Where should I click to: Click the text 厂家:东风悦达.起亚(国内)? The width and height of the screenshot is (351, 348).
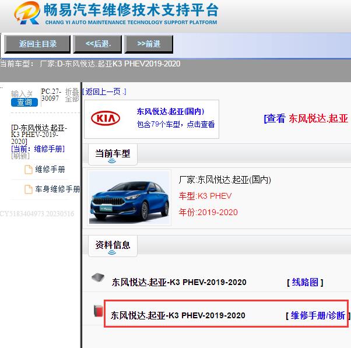click(224, 180)
